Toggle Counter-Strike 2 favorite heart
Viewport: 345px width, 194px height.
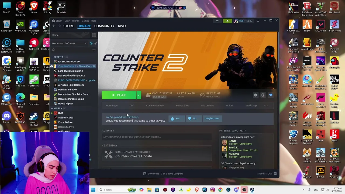coord(271,95)
